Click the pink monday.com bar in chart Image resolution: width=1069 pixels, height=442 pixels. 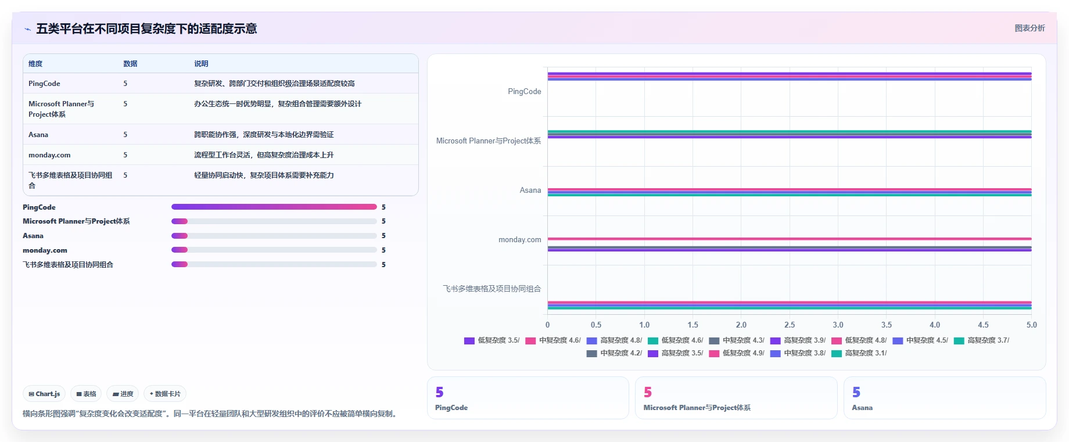[790, 239]
